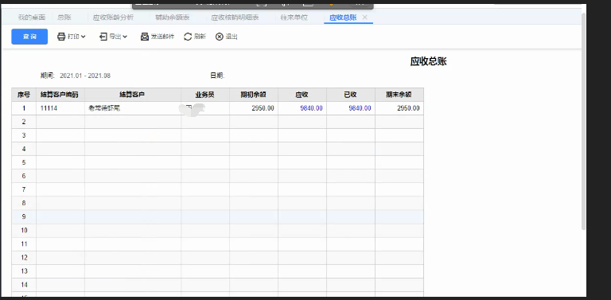Click the 退出 text label

coord(232,37)
